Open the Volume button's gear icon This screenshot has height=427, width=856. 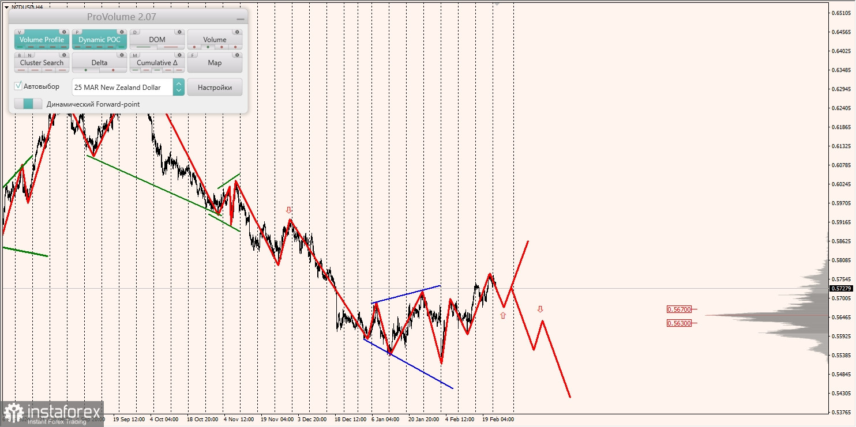[237, 32]
